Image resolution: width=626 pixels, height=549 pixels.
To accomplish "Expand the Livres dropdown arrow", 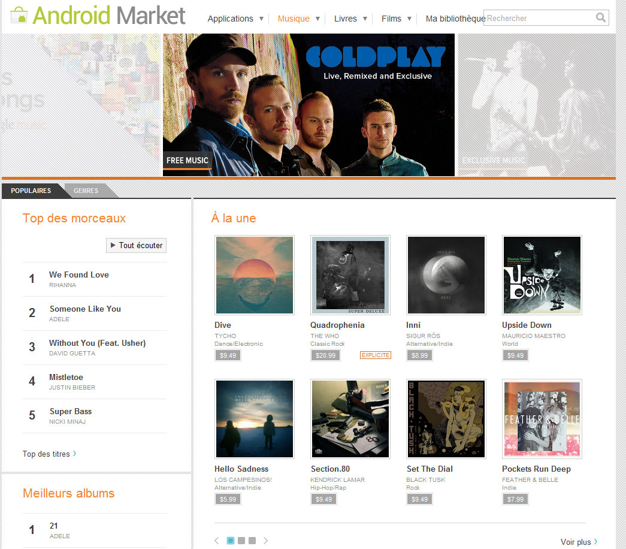I will [x=365, y=19].
